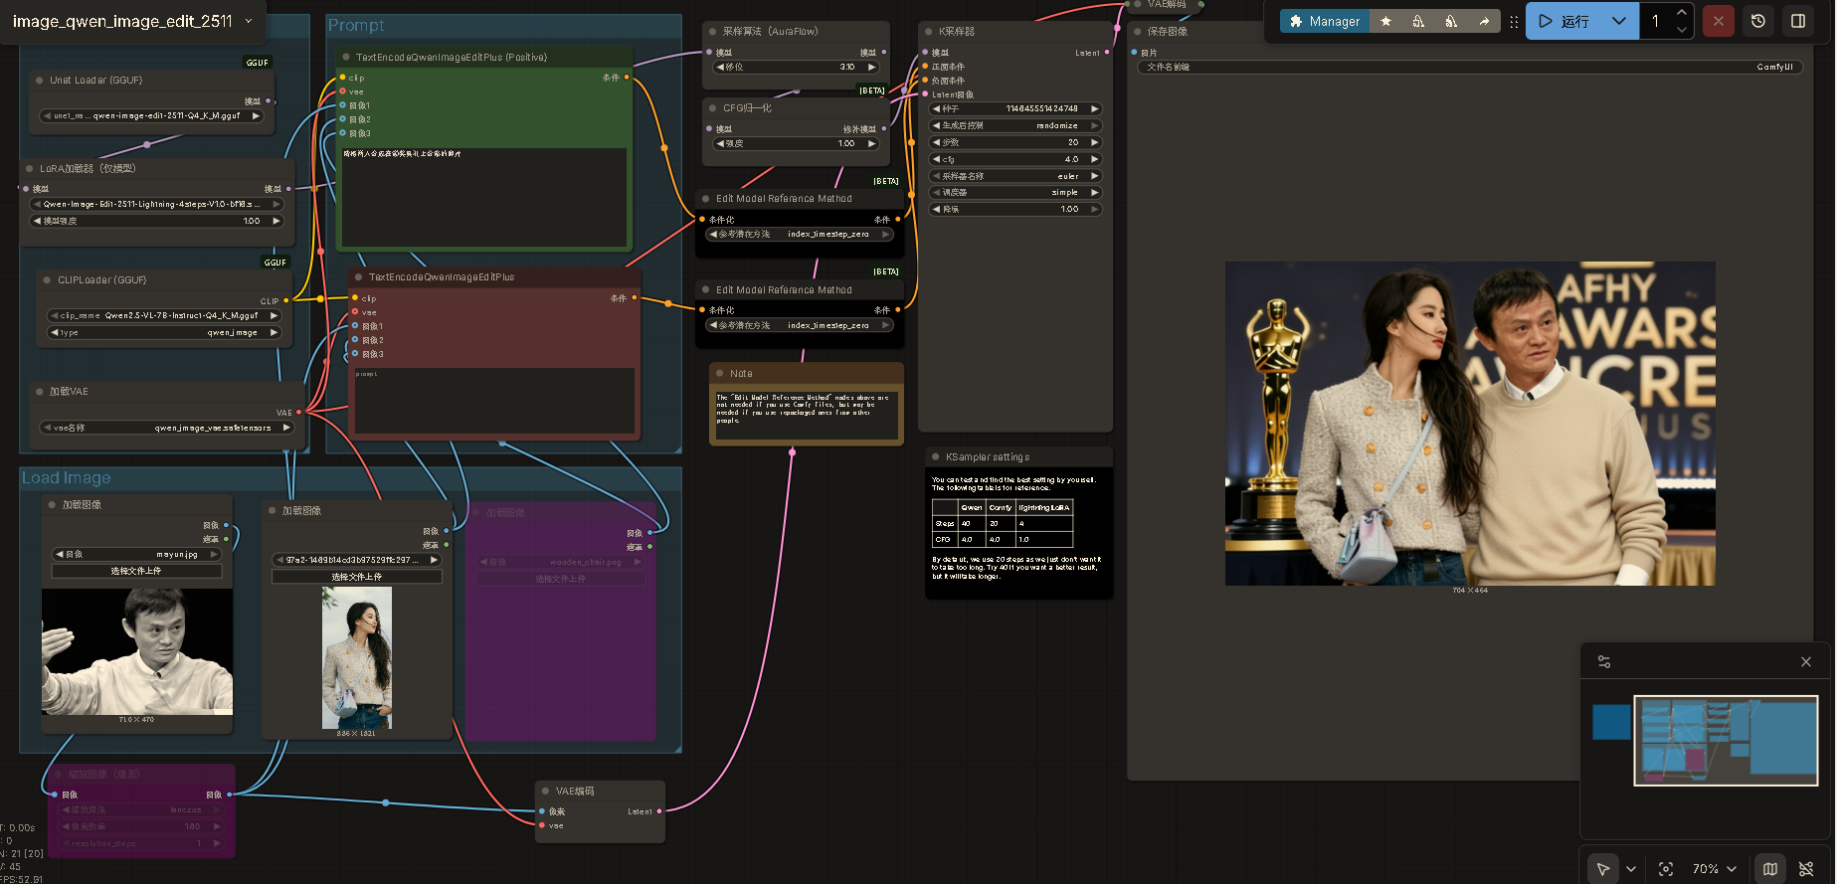Click 选择文件上传 under the 97a2 image
The image size is (1837, 884).
(357, 577)
